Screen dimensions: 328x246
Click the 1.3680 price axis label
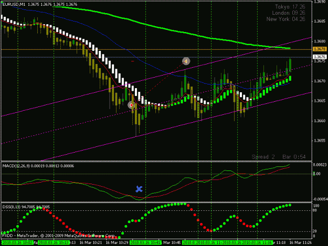pyautogui.click(x=320, y=41)
